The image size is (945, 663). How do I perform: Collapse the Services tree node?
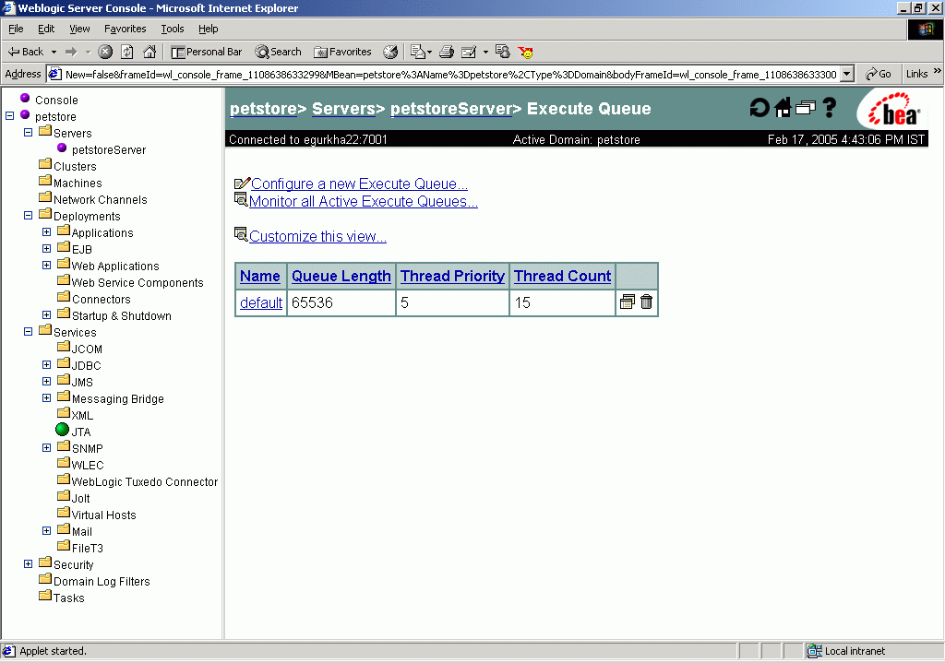click(28, 331)
